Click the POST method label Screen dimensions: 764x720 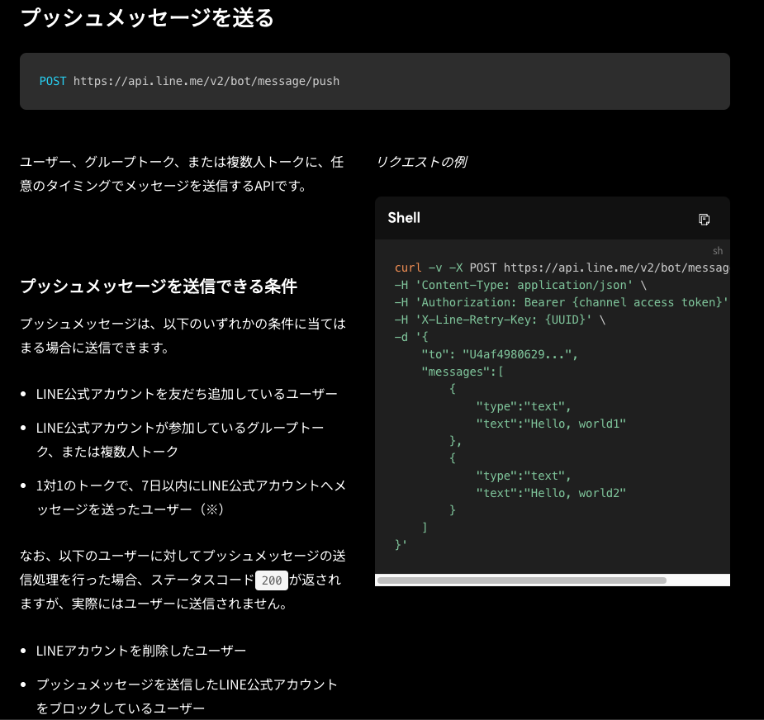pyautogui.click(x=53, y=81)
